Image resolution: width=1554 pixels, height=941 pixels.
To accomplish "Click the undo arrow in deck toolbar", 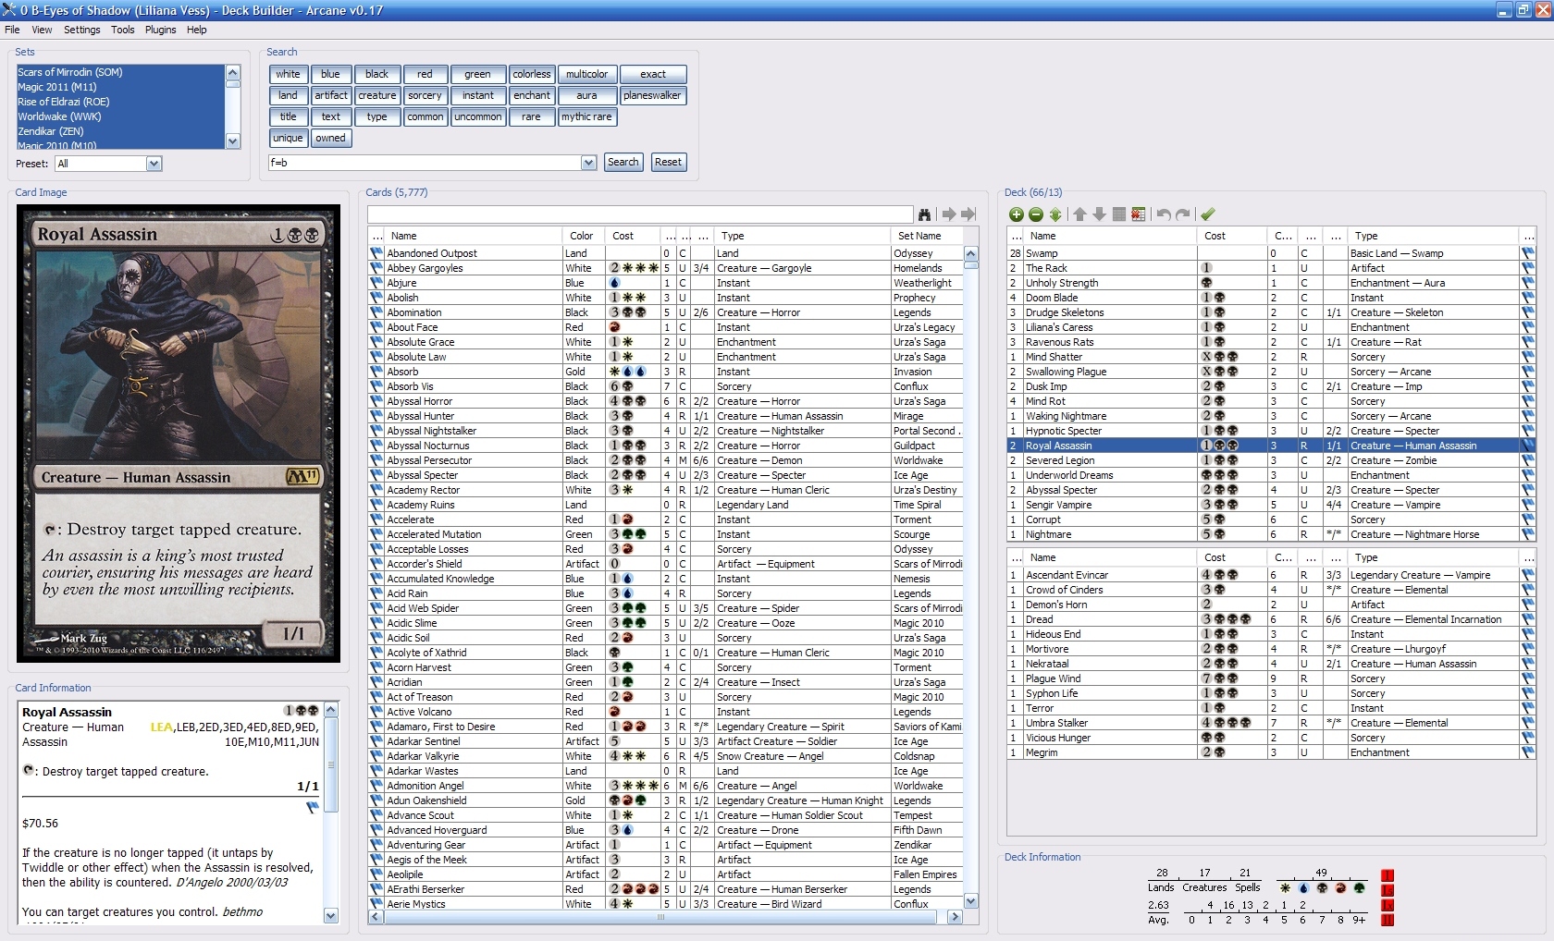I will click(x=1163, y=214).
